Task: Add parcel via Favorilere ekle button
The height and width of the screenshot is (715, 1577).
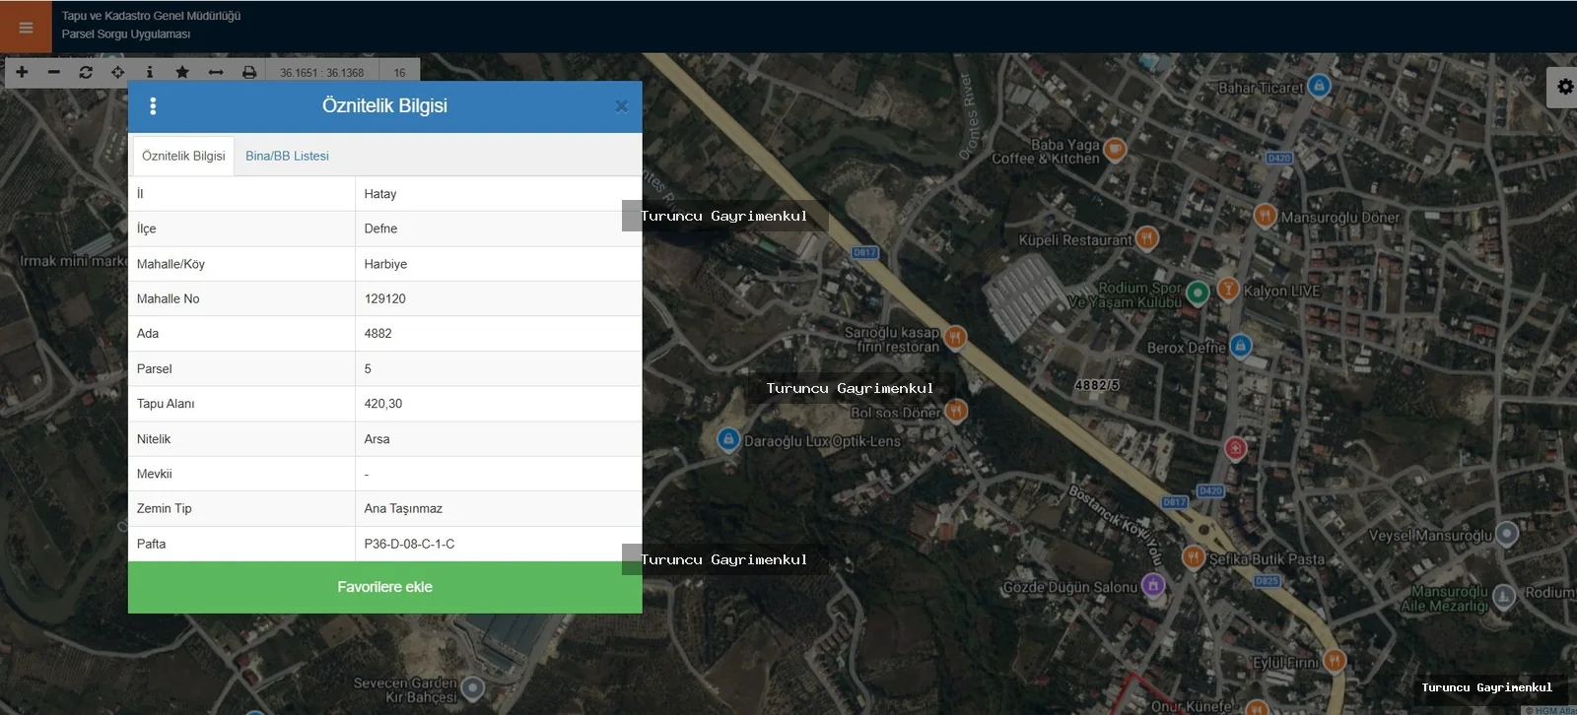Action: click(x=385, y=587)
